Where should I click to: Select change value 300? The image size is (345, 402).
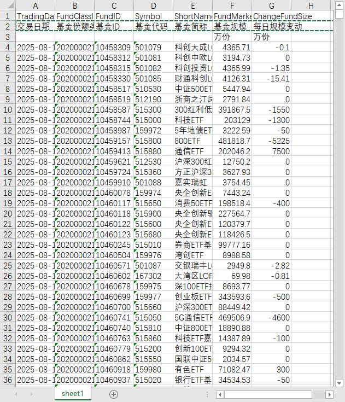pyautogui.click(x=271, y=369)
